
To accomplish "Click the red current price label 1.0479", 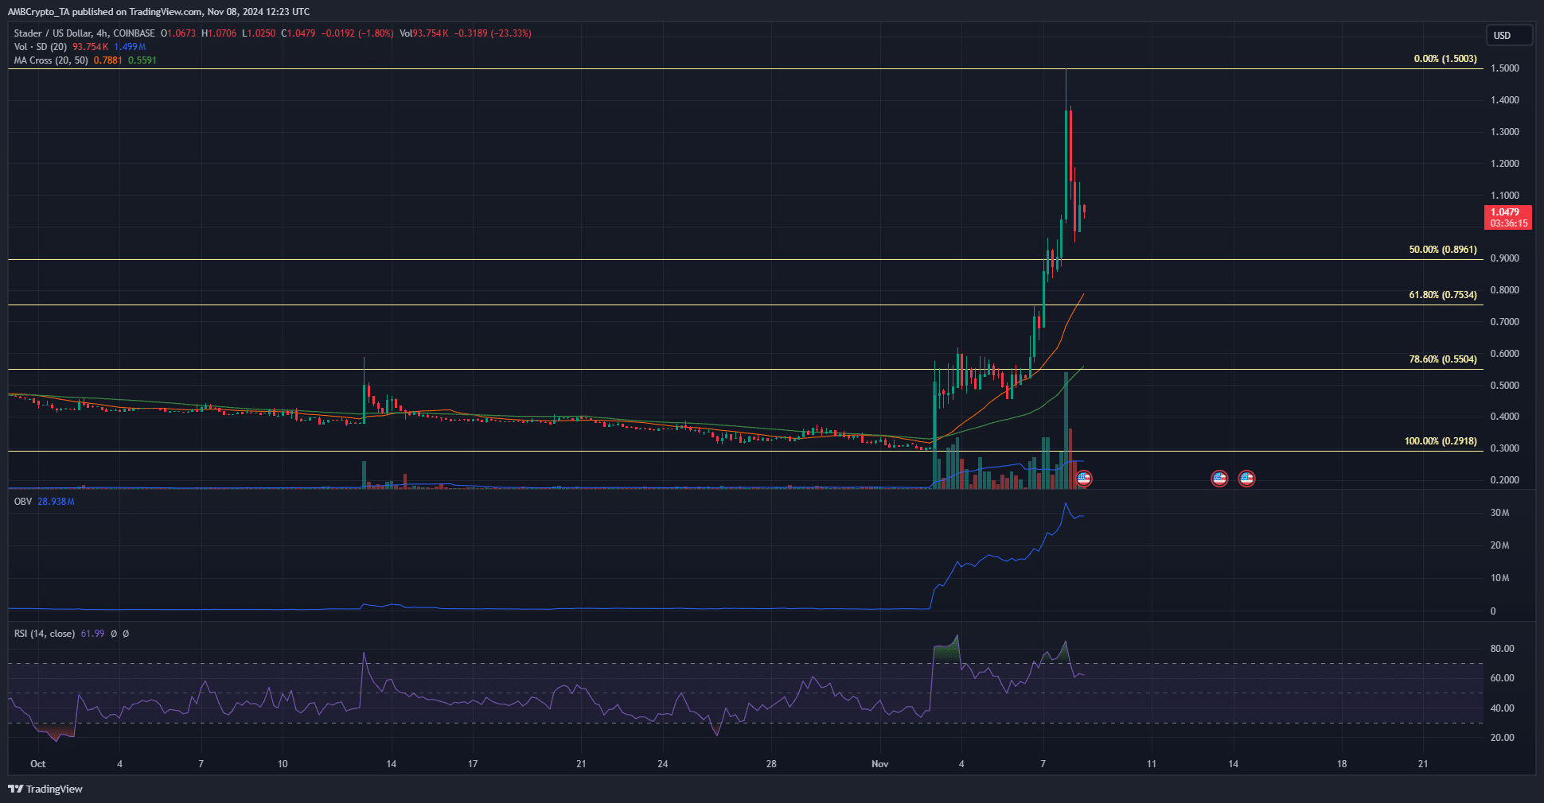I will point(1507,217).
